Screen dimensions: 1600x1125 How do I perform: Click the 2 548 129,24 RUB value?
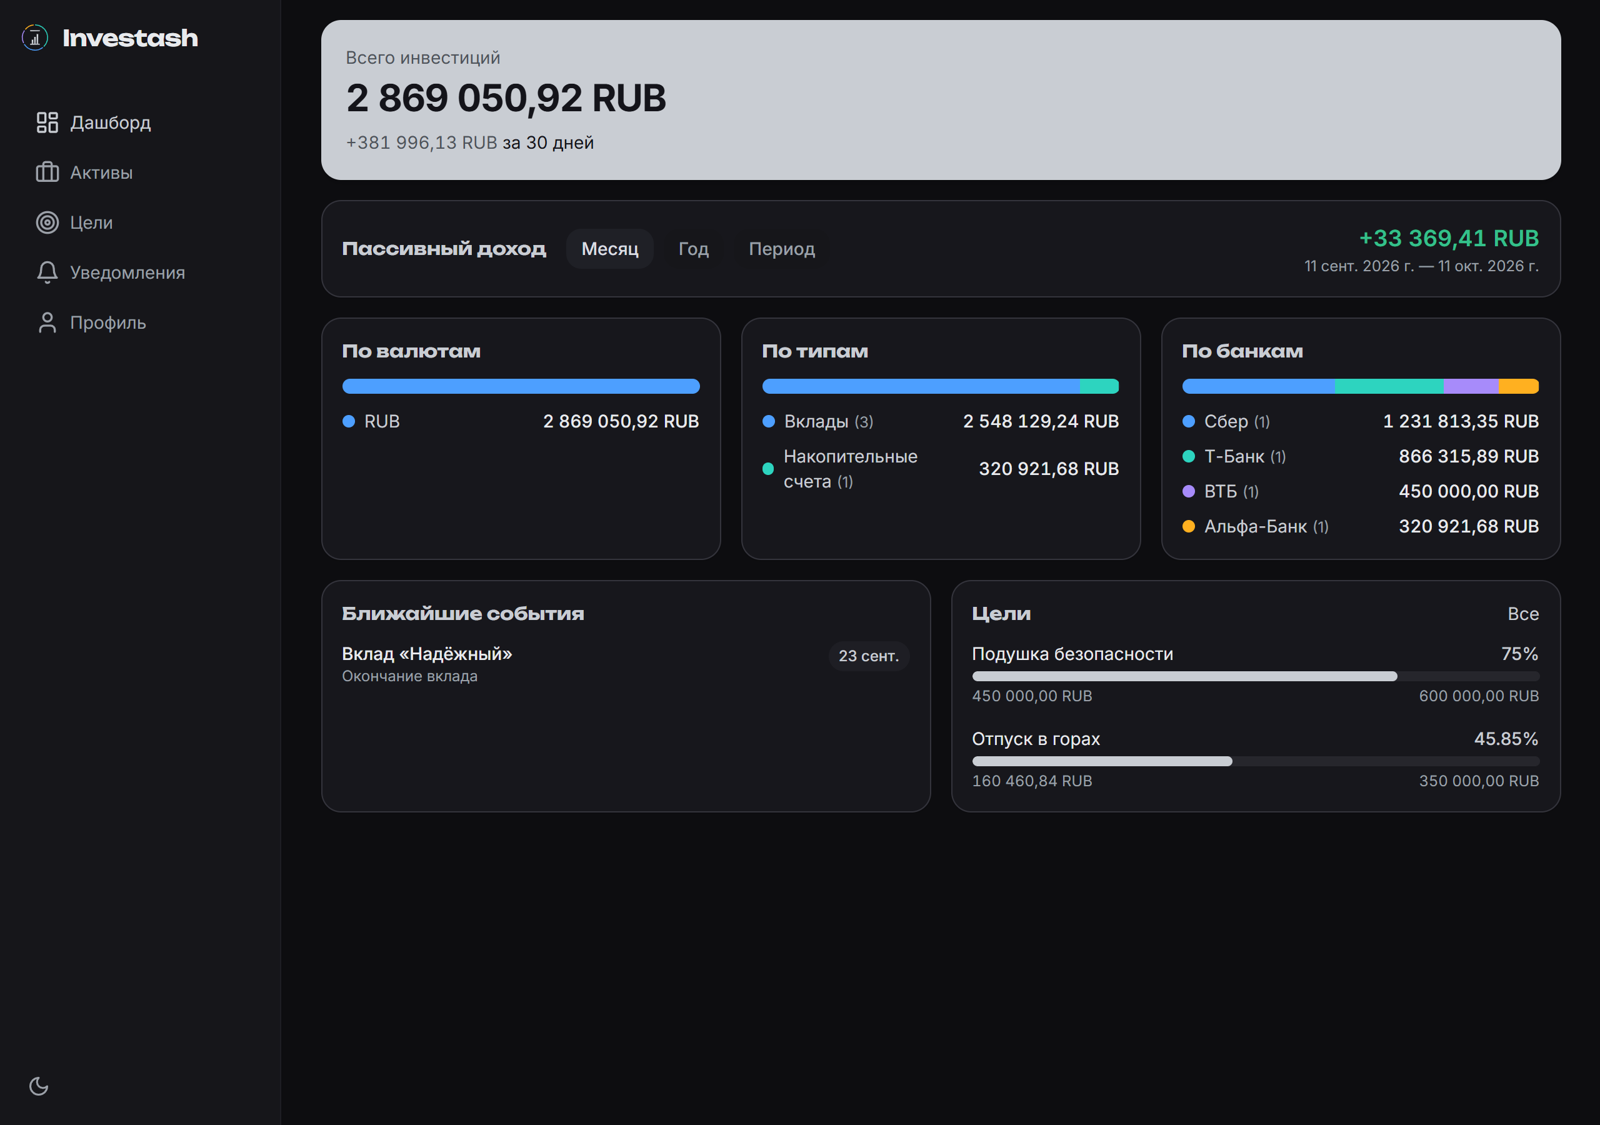point(1041,421)
